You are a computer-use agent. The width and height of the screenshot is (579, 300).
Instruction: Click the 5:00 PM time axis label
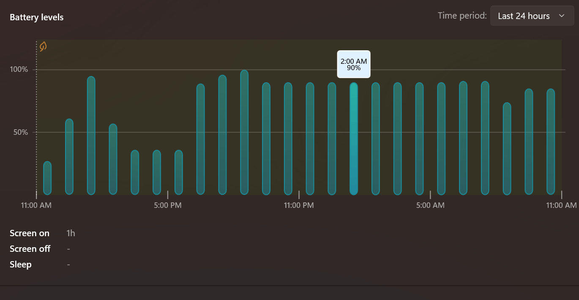coord(168,205)
